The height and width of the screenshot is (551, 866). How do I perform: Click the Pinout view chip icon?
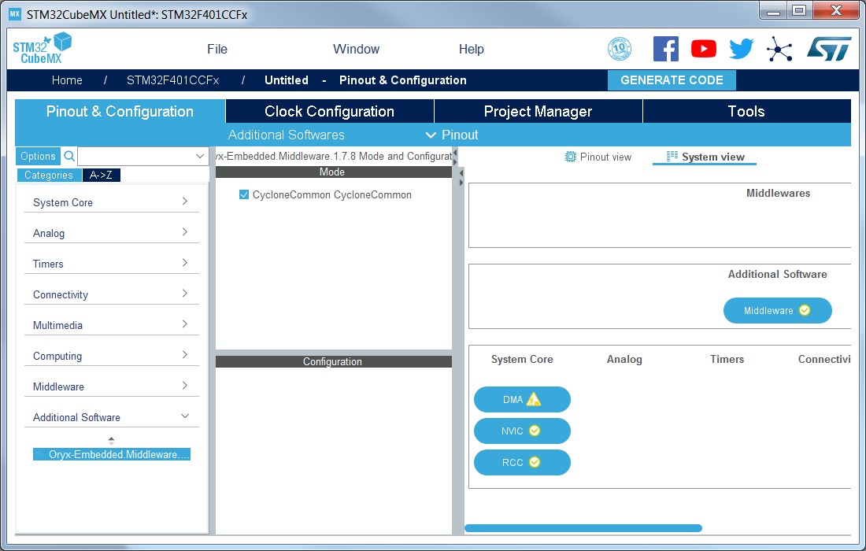point(571,157)
